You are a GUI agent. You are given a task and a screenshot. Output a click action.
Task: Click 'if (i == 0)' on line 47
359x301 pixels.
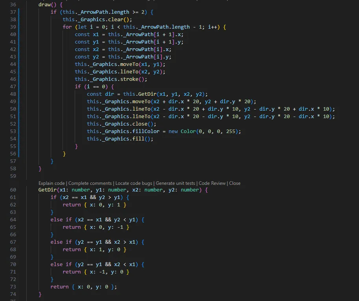point(91,87)
